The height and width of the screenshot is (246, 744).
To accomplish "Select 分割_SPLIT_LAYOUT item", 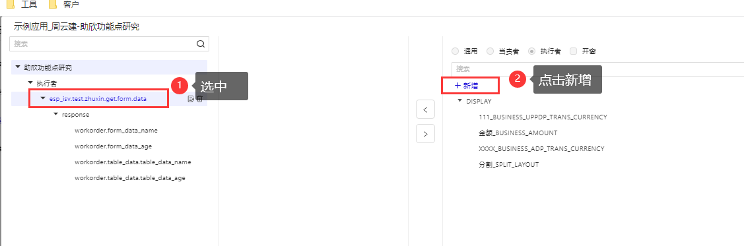I will 508,164.
